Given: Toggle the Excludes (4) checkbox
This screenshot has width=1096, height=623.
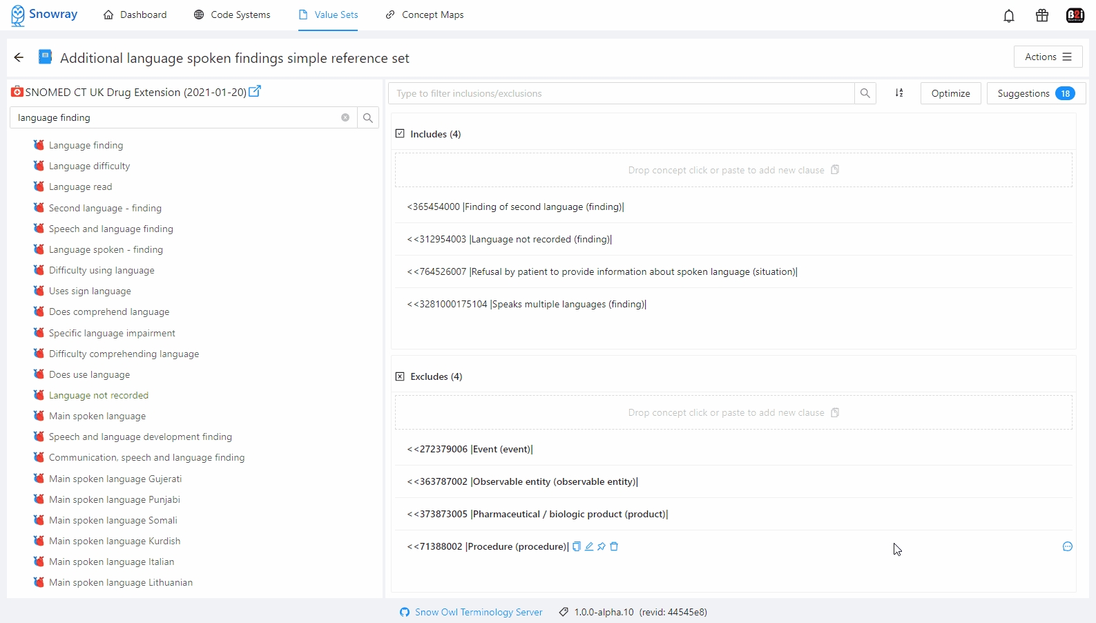Looking at the screenshot, I should (x=400, y=376).
